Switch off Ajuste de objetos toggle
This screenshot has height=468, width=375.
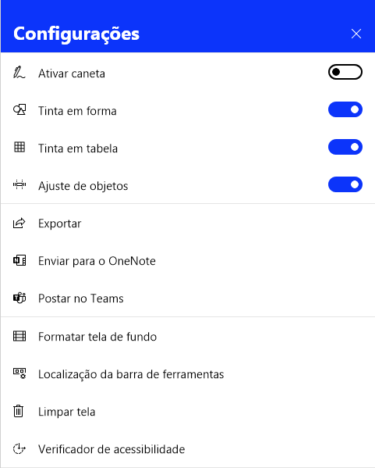click(345, 184)
